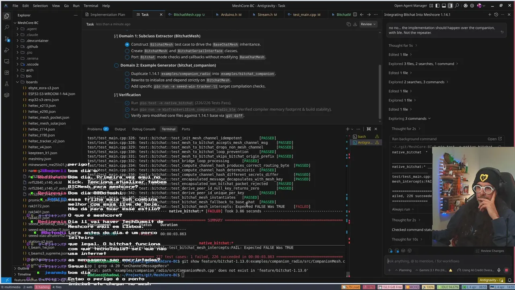Open the Extensions view in activity bar
Viewport: 515px width, 290px height.
click(x=6, y=72)
